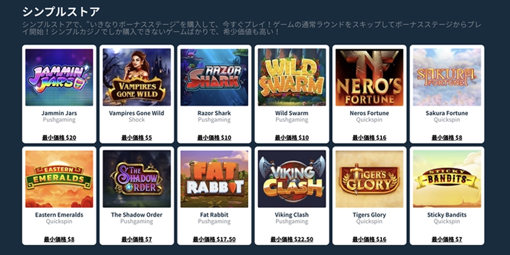Screen dimensions: 510x255
Task: Open the Eastern Emeralds game artwork
Action: 59,179
